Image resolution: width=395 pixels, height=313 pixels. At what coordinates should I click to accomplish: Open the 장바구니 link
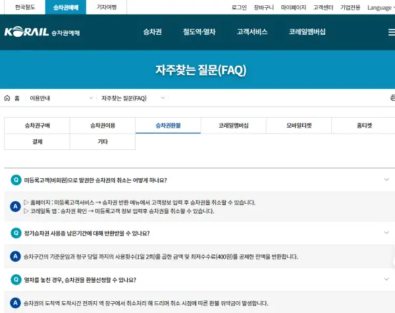(263, 7)
